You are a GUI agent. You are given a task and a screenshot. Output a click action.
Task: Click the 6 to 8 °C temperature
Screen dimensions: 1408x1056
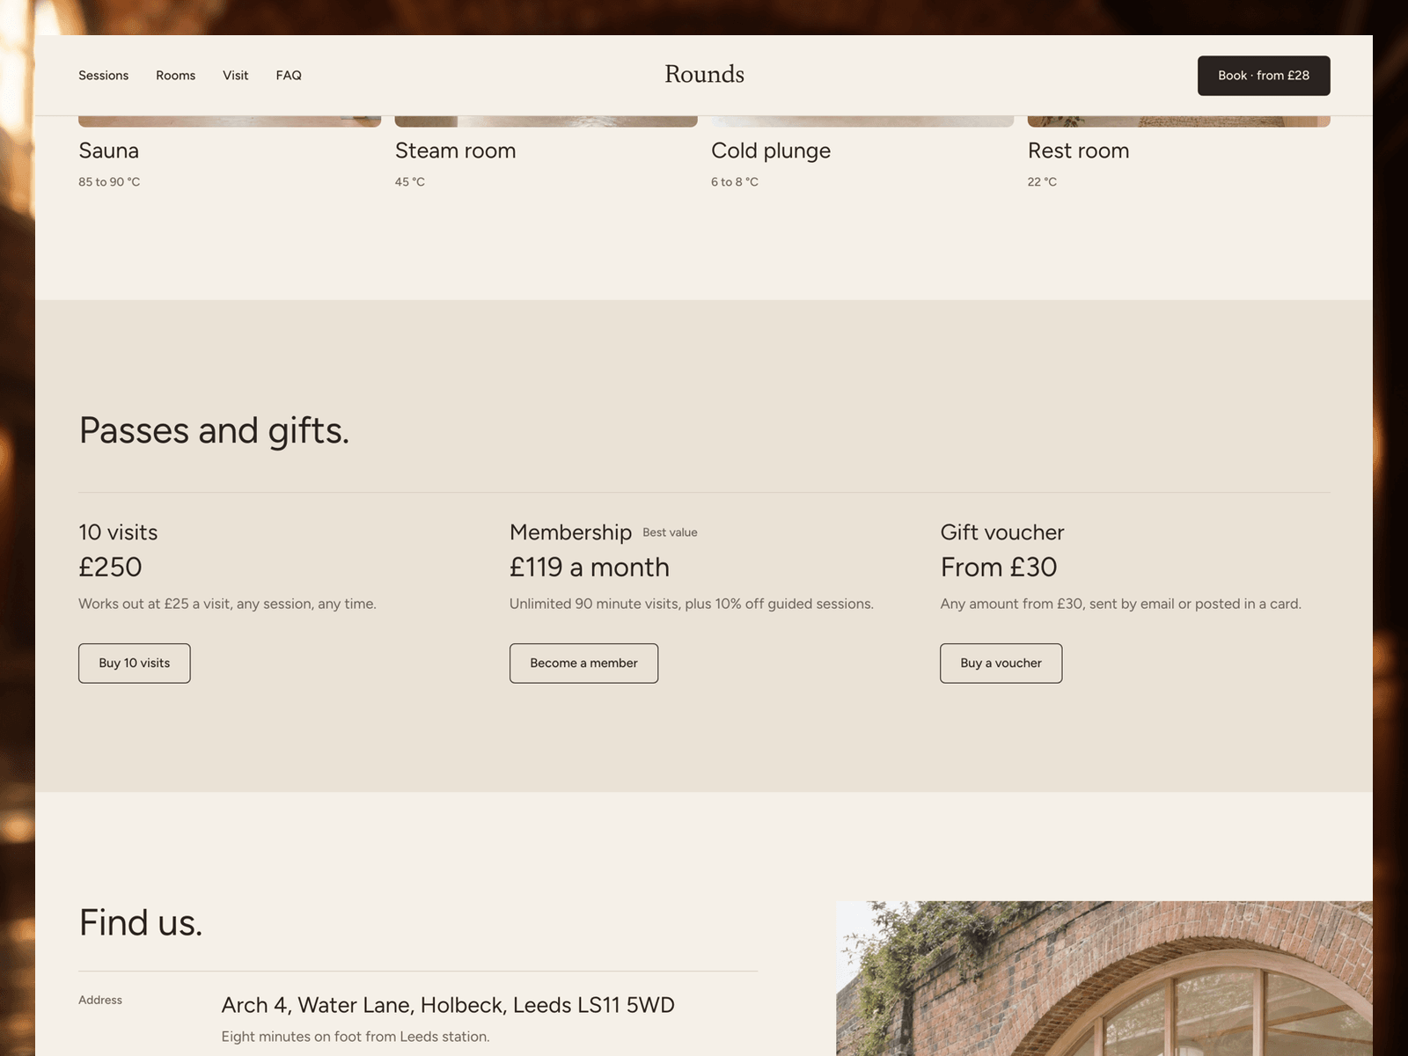[x=735, y=182]
